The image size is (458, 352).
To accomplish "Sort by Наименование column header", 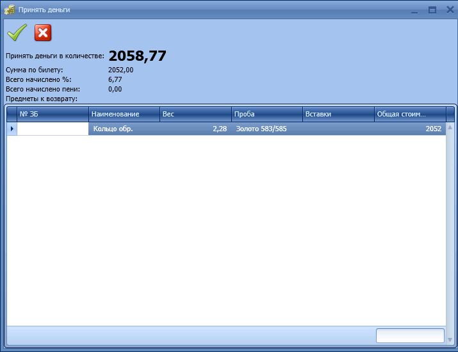I will tap(124, 114).
